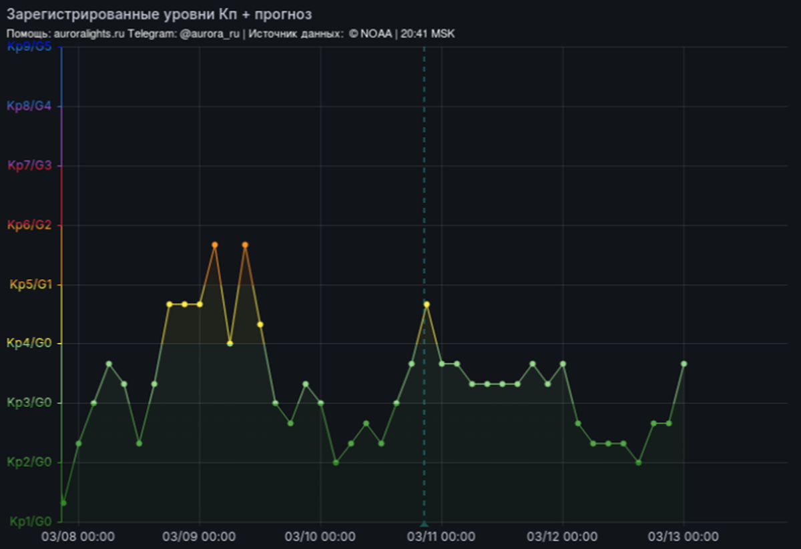Click the Kp1/G0 axis label

tap(29, 522)
